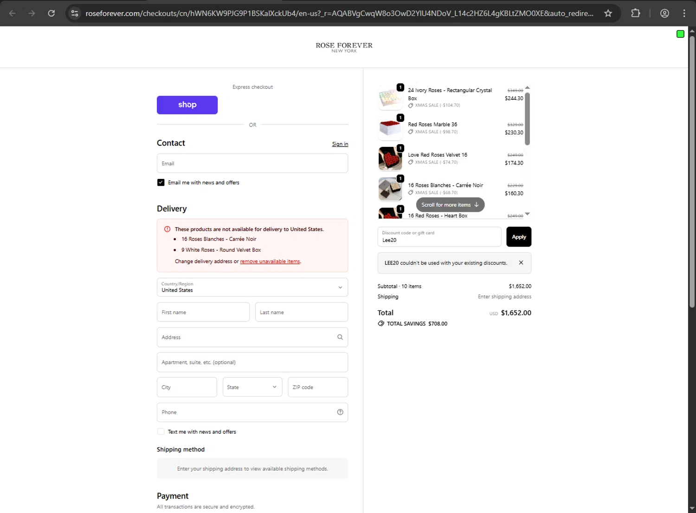Focus the First name field
Viewport: 696px width, 513px height.
203,312
